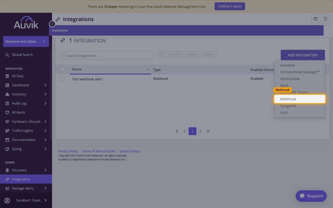The height and width of the screenshot is (208, 333).
Task: Click the All Sites building icon
Action: 7,76
